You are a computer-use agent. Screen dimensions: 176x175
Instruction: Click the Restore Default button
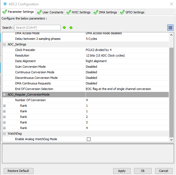18,171
